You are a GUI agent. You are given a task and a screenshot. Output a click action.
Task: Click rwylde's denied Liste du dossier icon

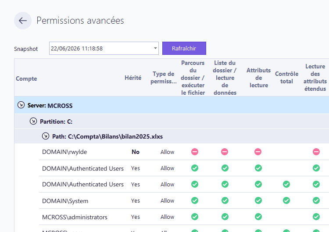click(225, 152)
